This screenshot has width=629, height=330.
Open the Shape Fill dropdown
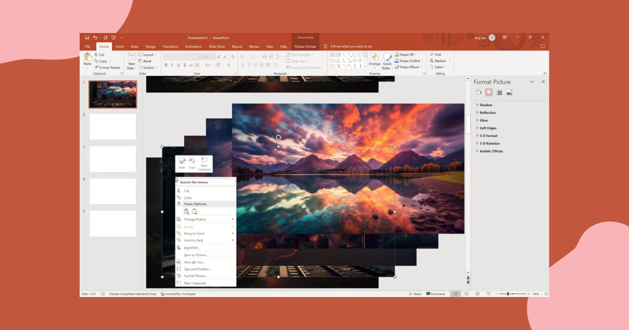[405, 54]
